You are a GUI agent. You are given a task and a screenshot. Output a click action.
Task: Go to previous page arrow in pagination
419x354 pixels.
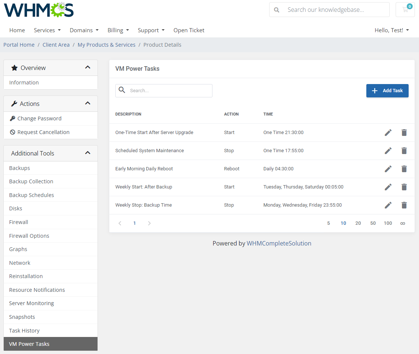[x=120, y=223]
